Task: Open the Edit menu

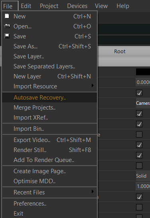Action: [x=26, y=6]
